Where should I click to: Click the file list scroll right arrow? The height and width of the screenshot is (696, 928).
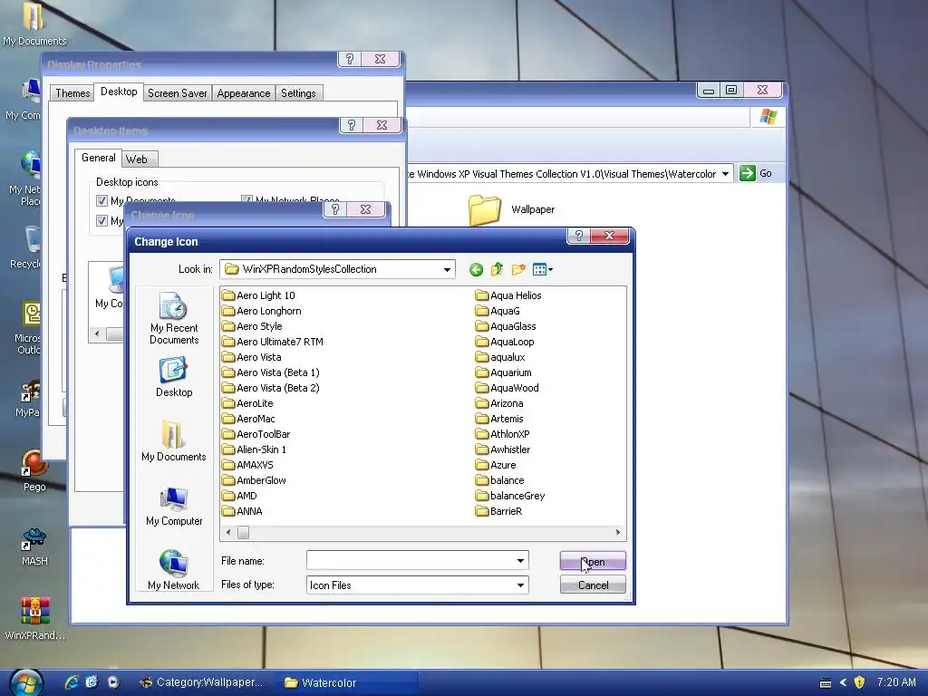618,532
